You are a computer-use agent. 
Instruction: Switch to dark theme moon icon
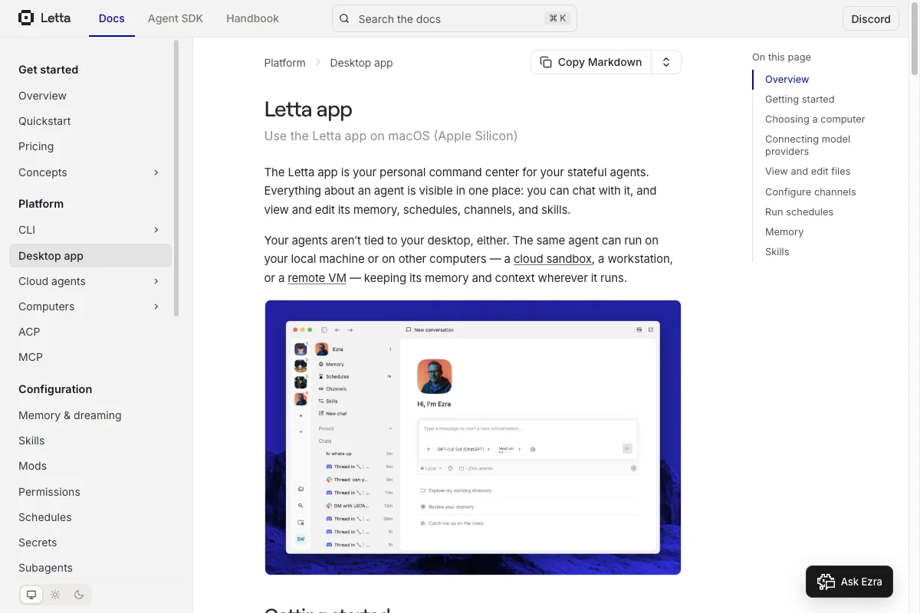click(79, 595)
